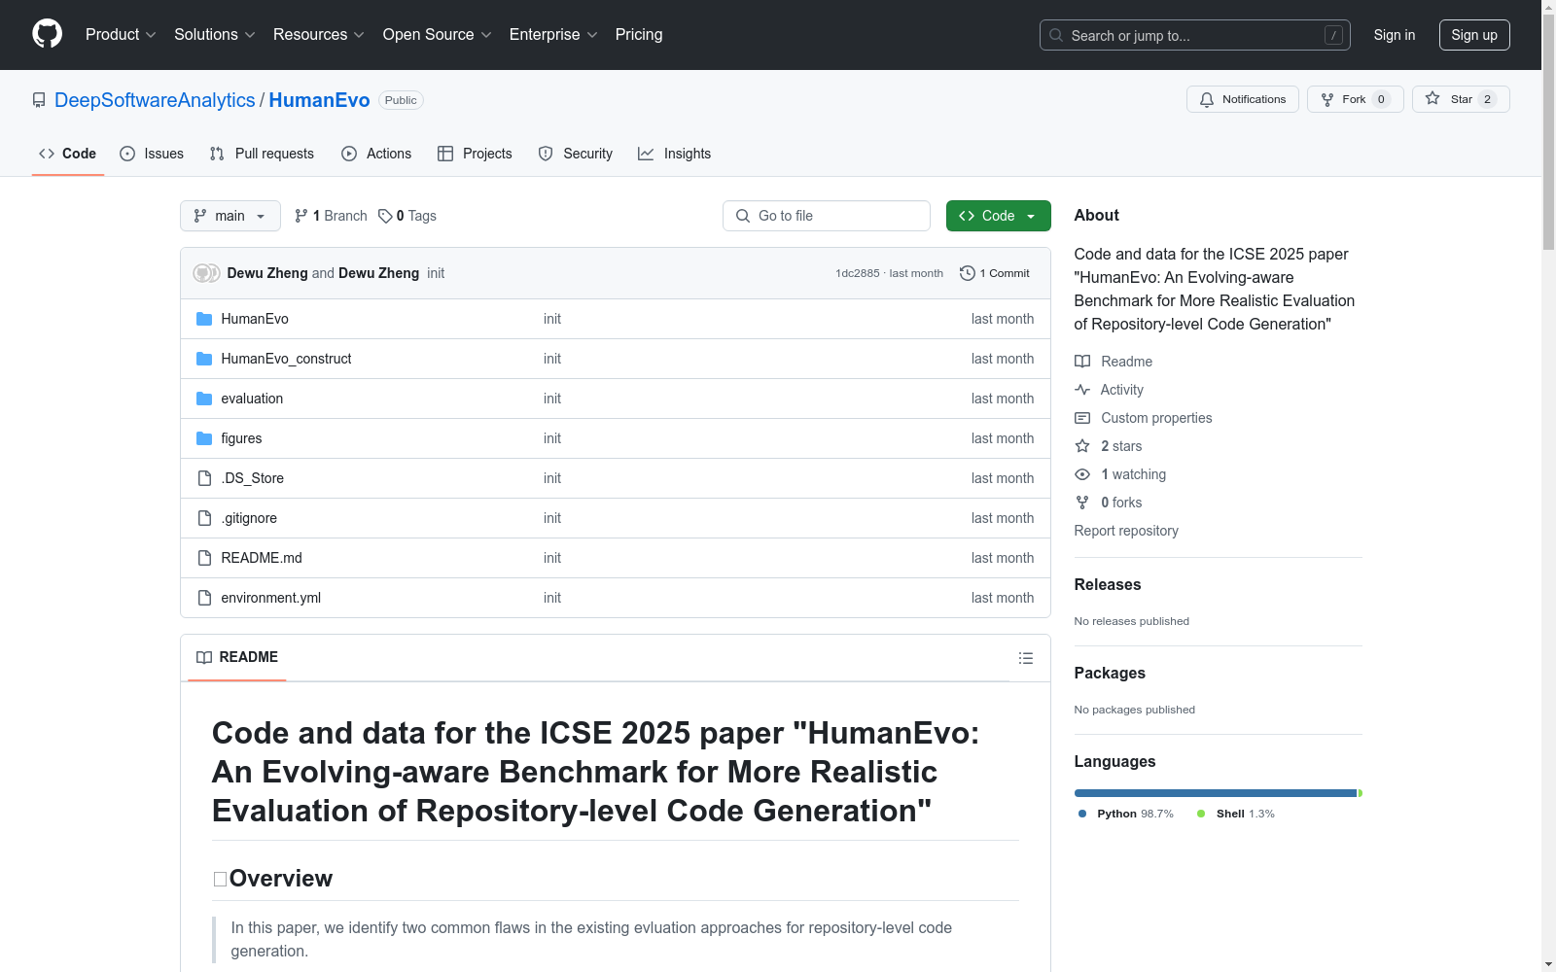The height and width of the screenshot is (972, 1556).
Task: Open the HumanEvo repository link
Action: coord(319,100)
